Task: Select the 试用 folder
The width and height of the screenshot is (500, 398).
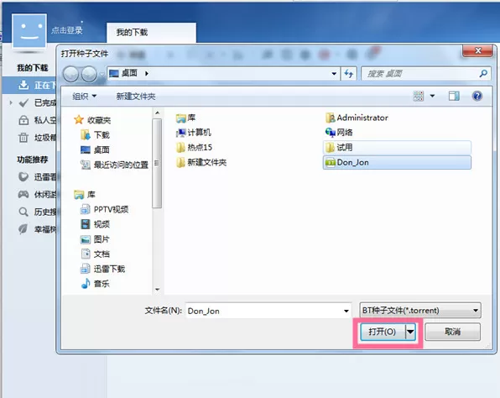Action: coord(397,148)
